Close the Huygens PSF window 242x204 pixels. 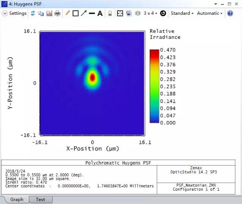pyautogui.click(x=236, y=4)
